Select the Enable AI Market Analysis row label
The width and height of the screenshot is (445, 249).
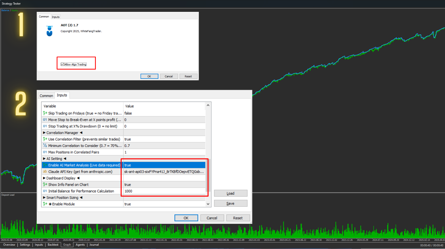point(84,165)
